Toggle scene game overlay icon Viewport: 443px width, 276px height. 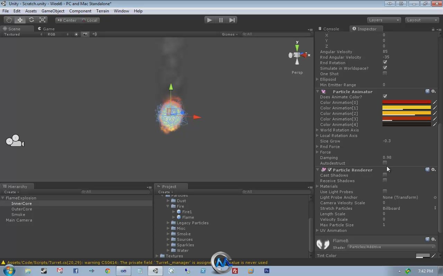[85, 34]
